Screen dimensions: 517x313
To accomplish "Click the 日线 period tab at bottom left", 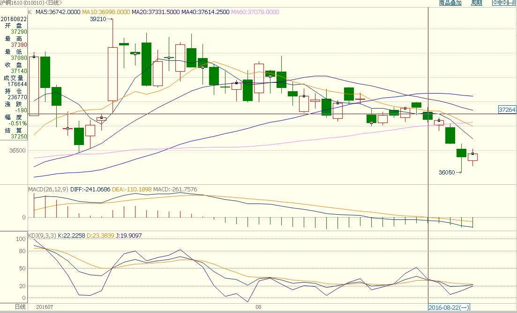I will 20,306.
